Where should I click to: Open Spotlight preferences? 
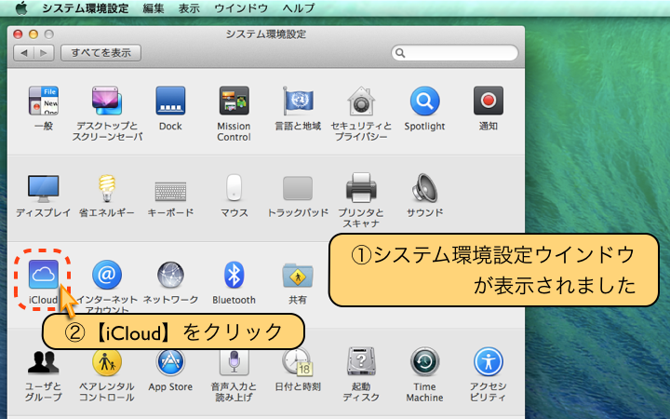pos(424,101)
